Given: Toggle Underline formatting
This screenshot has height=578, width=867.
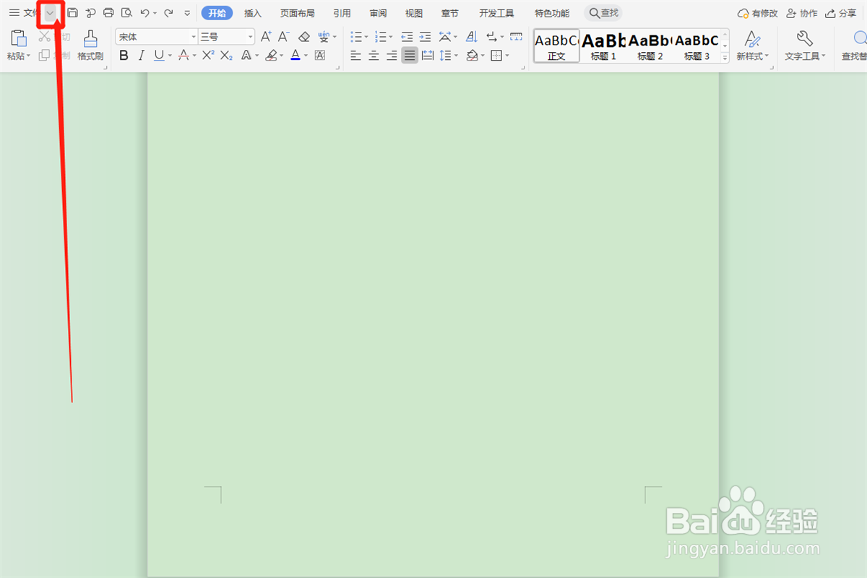Looking at the screenshot, I should click(158, 55).
